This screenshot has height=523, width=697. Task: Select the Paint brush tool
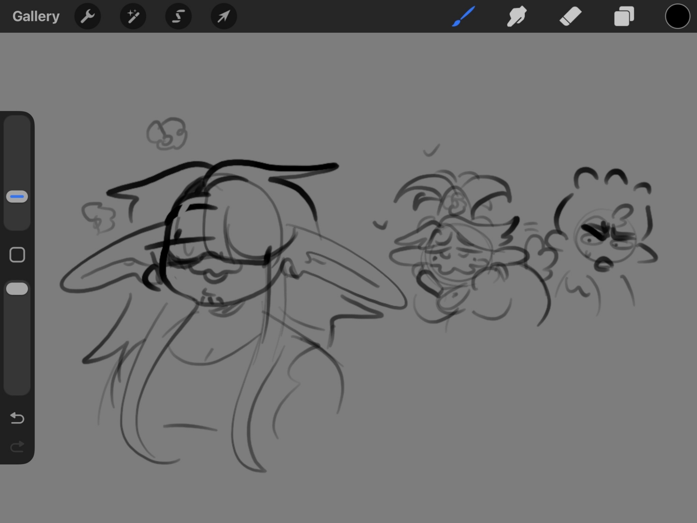tap(464, 16)
